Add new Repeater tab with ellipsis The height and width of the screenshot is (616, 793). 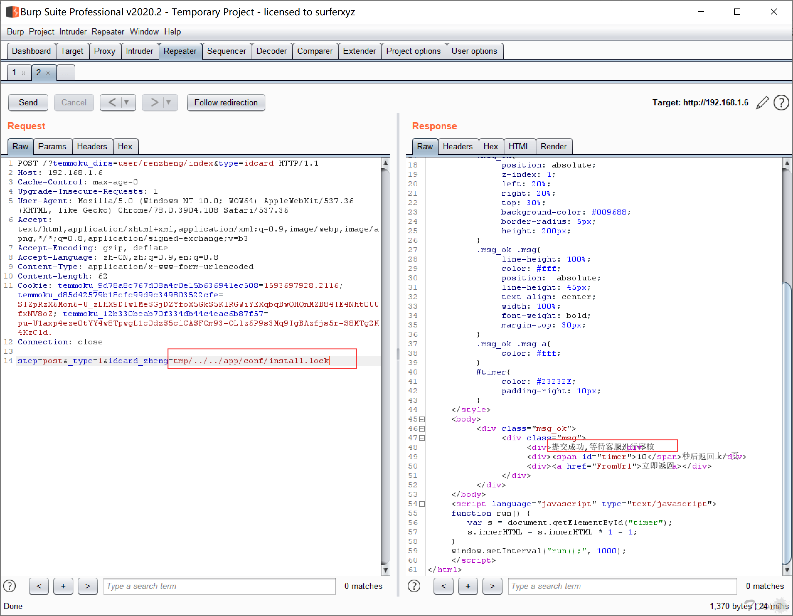coord(65,72)
